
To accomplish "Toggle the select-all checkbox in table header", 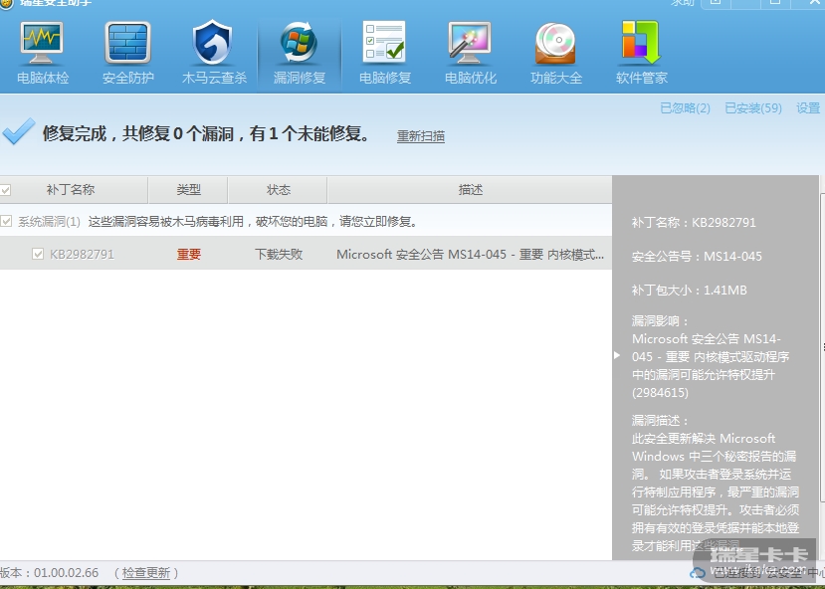I will 5,190.
